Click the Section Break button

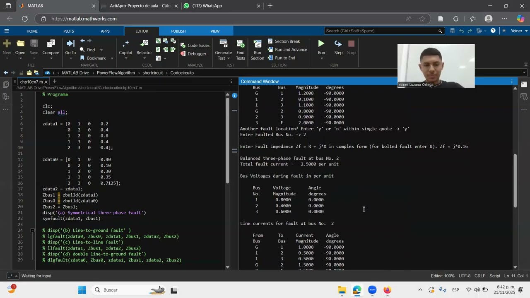tap(284, 41)
